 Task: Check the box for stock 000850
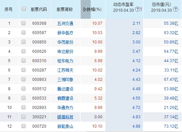pyautogui.click(x=24, y=42)
